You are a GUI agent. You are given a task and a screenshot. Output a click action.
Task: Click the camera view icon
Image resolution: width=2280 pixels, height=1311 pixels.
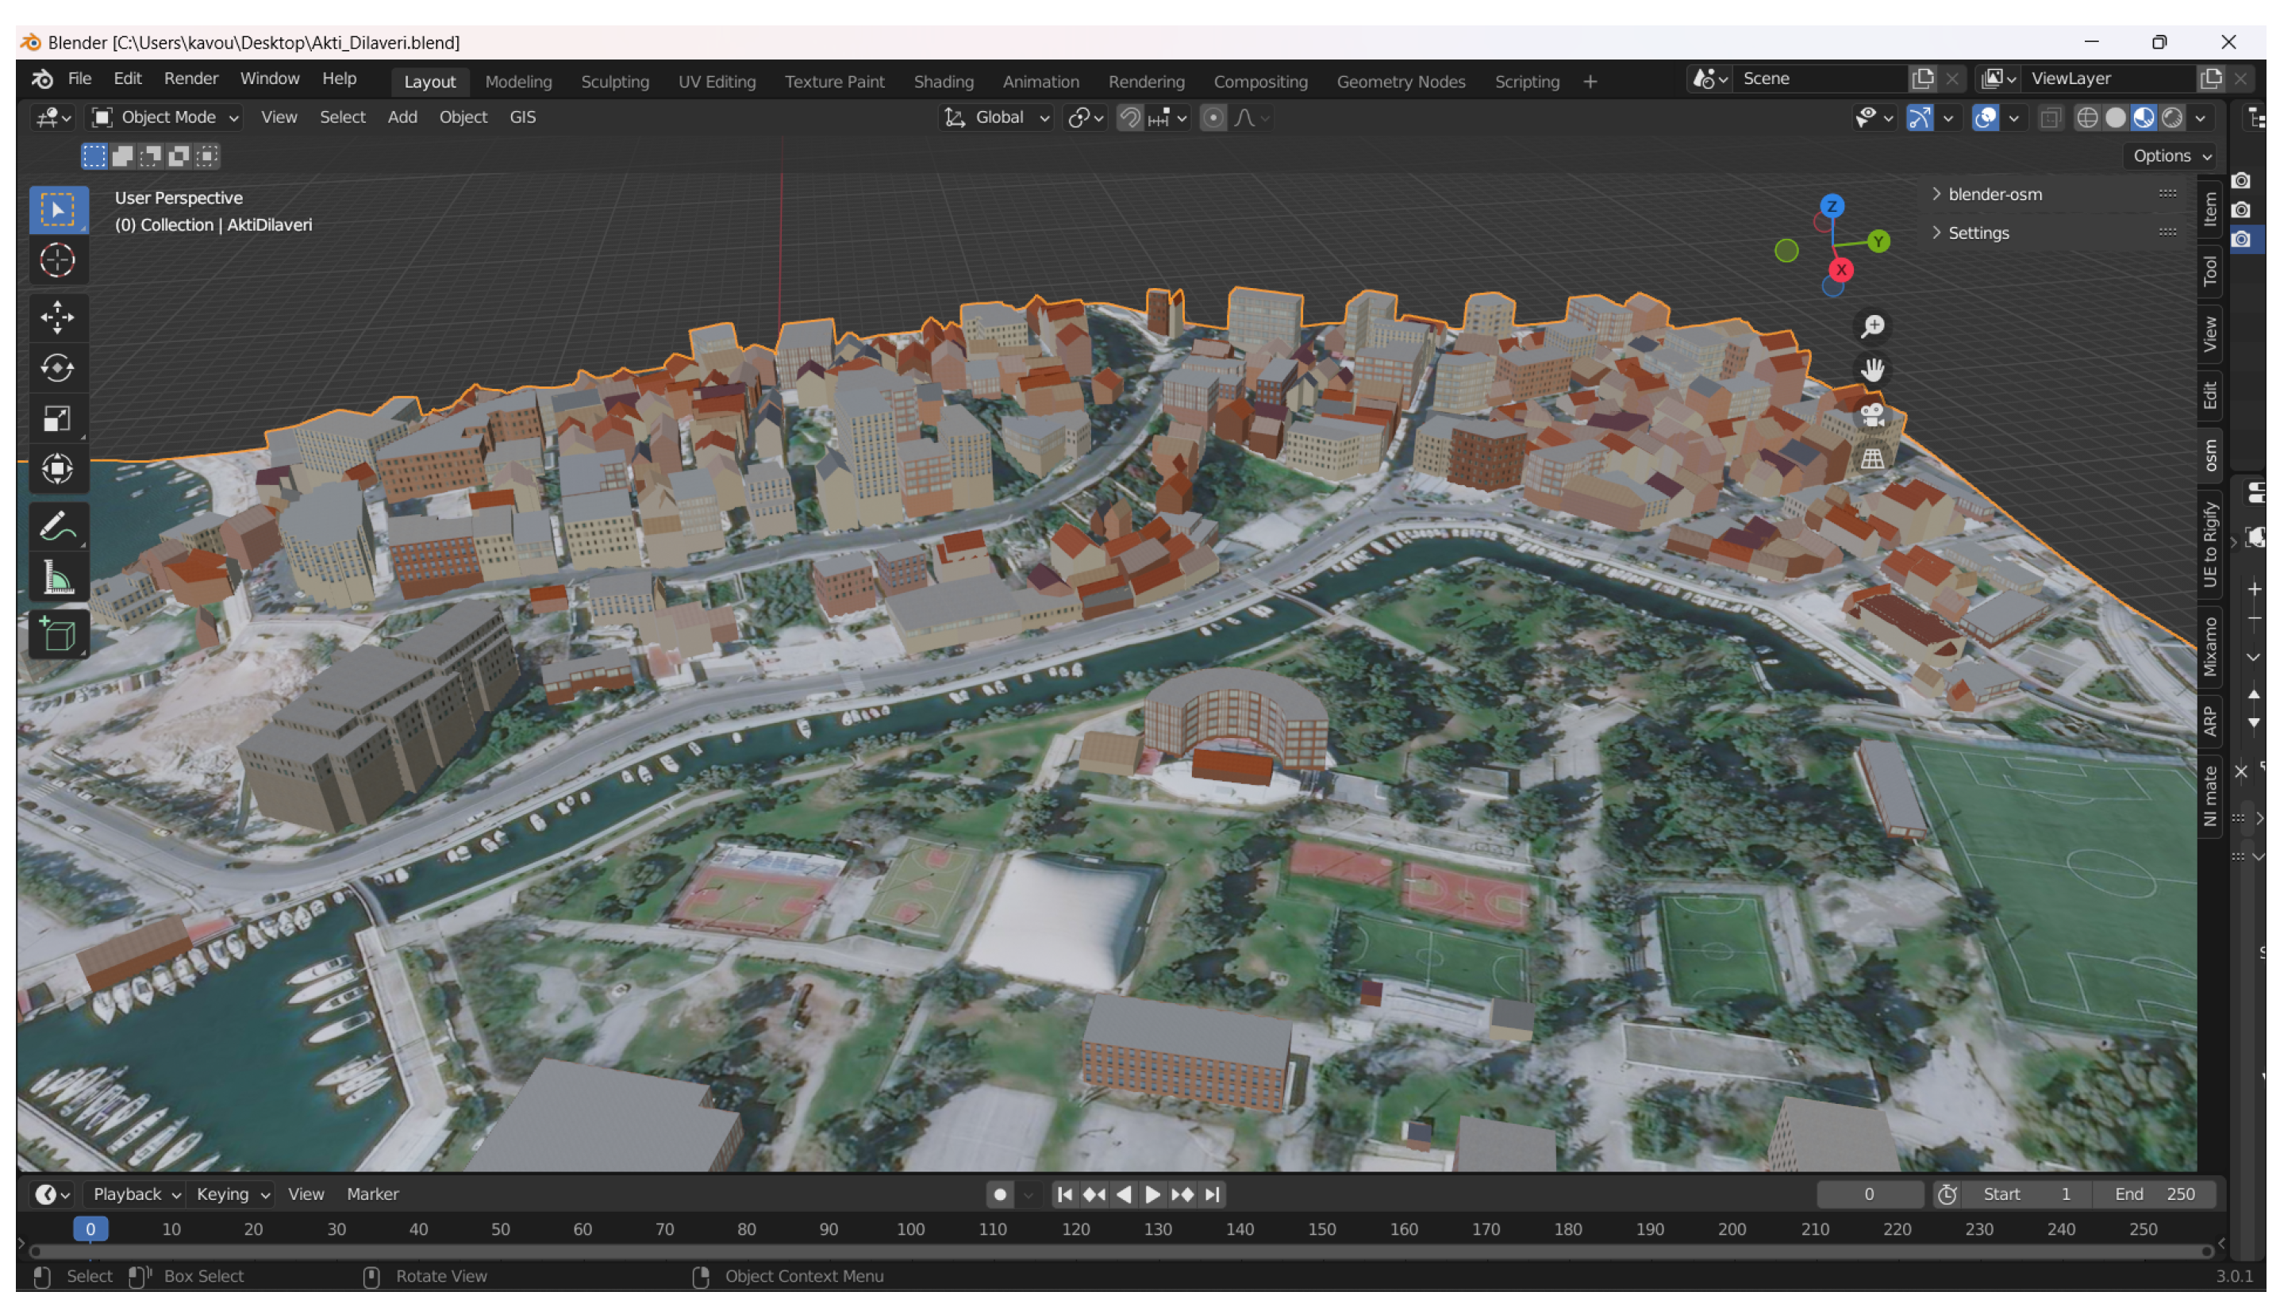[x=1872, y=415]
